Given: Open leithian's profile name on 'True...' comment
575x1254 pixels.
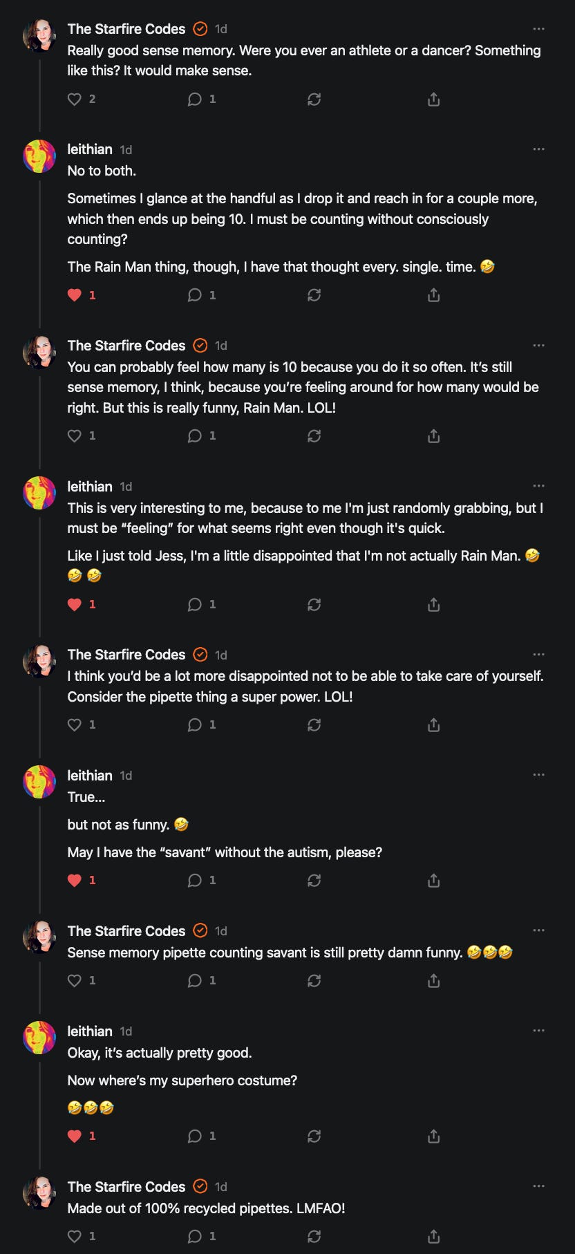Looking at the screenshot, I should tap(90, 776).
